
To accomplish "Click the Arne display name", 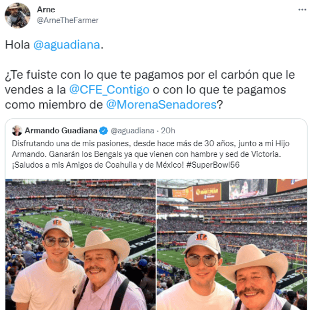I will pos(46,10).
